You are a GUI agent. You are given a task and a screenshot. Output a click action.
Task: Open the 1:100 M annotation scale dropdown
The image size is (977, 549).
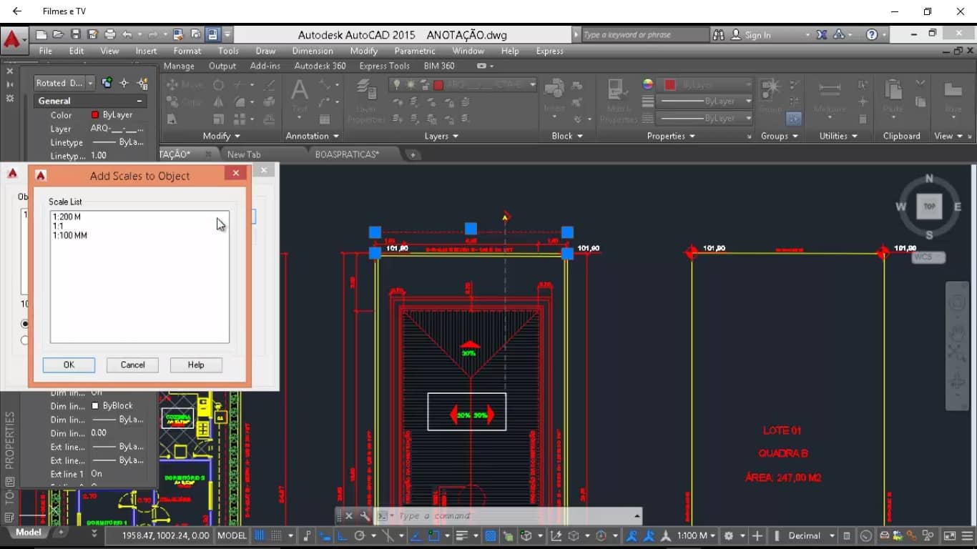(x=697, y=535)
